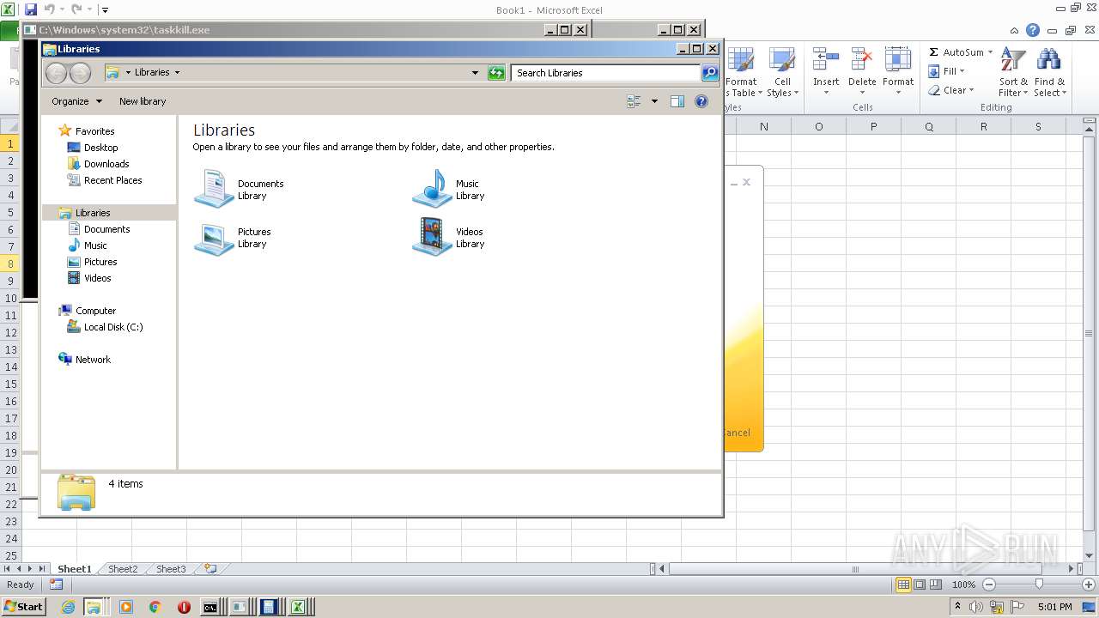This screenshot has height=618, width=1099.
Task: Select Music in the navigation pane tree
Action: click(88, 245)
